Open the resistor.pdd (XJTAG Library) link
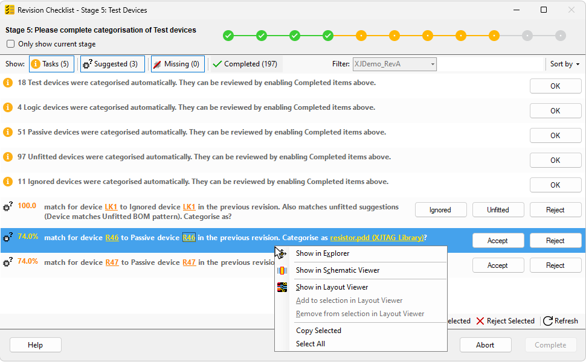The height and width of the screenshot is (362, 586). [376, 238]
